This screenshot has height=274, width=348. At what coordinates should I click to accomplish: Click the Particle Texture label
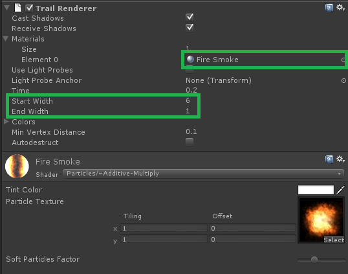35,201
